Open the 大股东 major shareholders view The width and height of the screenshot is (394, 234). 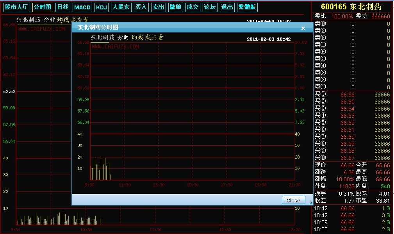121,7
